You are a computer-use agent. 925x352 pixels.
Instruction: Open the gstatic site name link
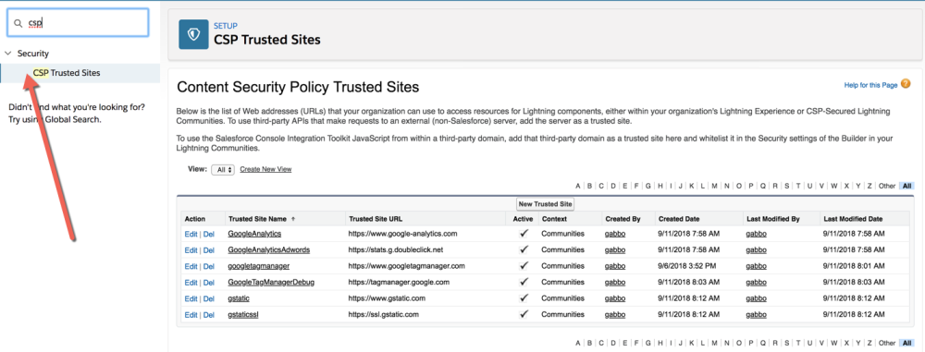(x=239, y=299)
